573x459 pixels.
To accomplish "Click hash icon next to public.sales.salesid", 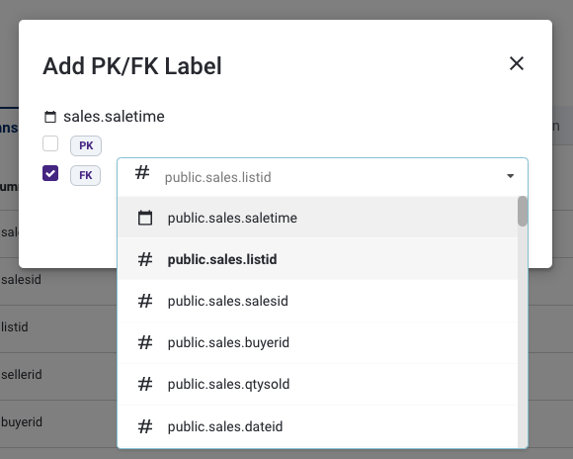I will click(x=145, y=301).
